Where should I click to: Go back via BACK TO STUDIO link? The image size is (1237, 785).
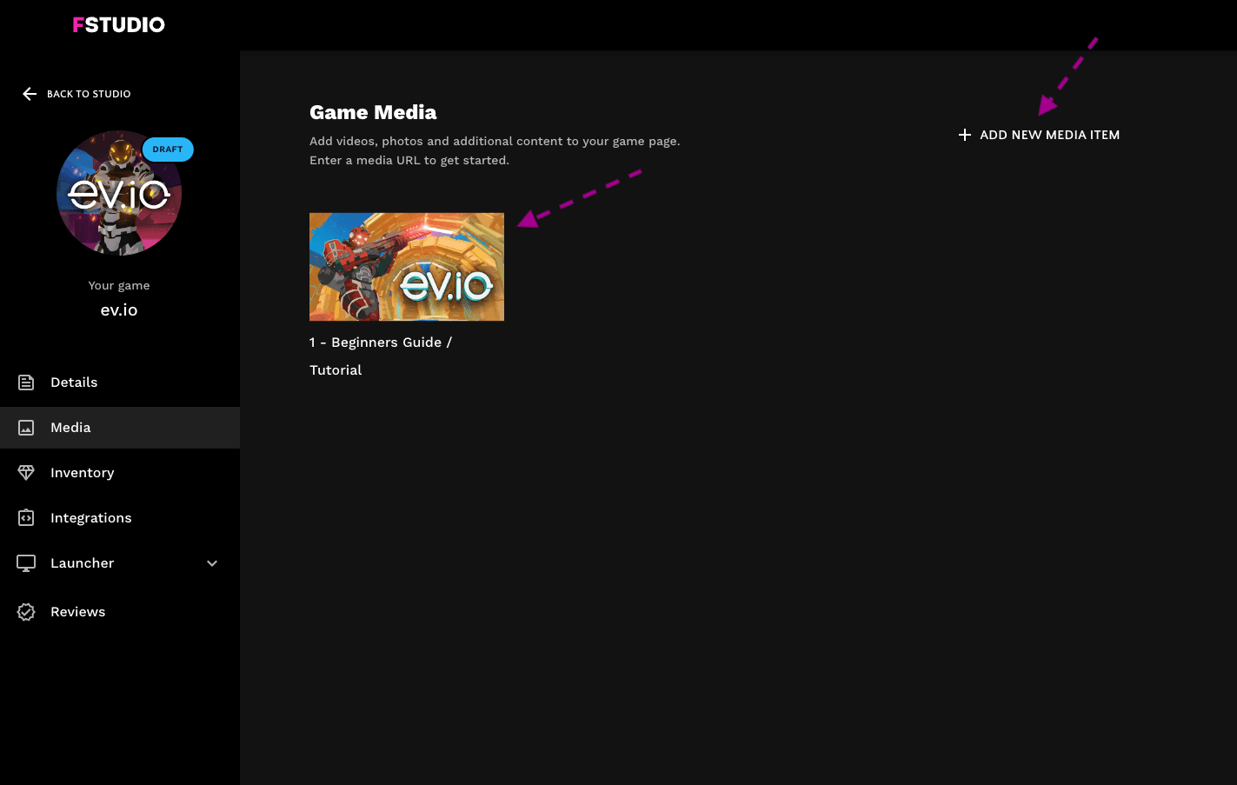89,94
